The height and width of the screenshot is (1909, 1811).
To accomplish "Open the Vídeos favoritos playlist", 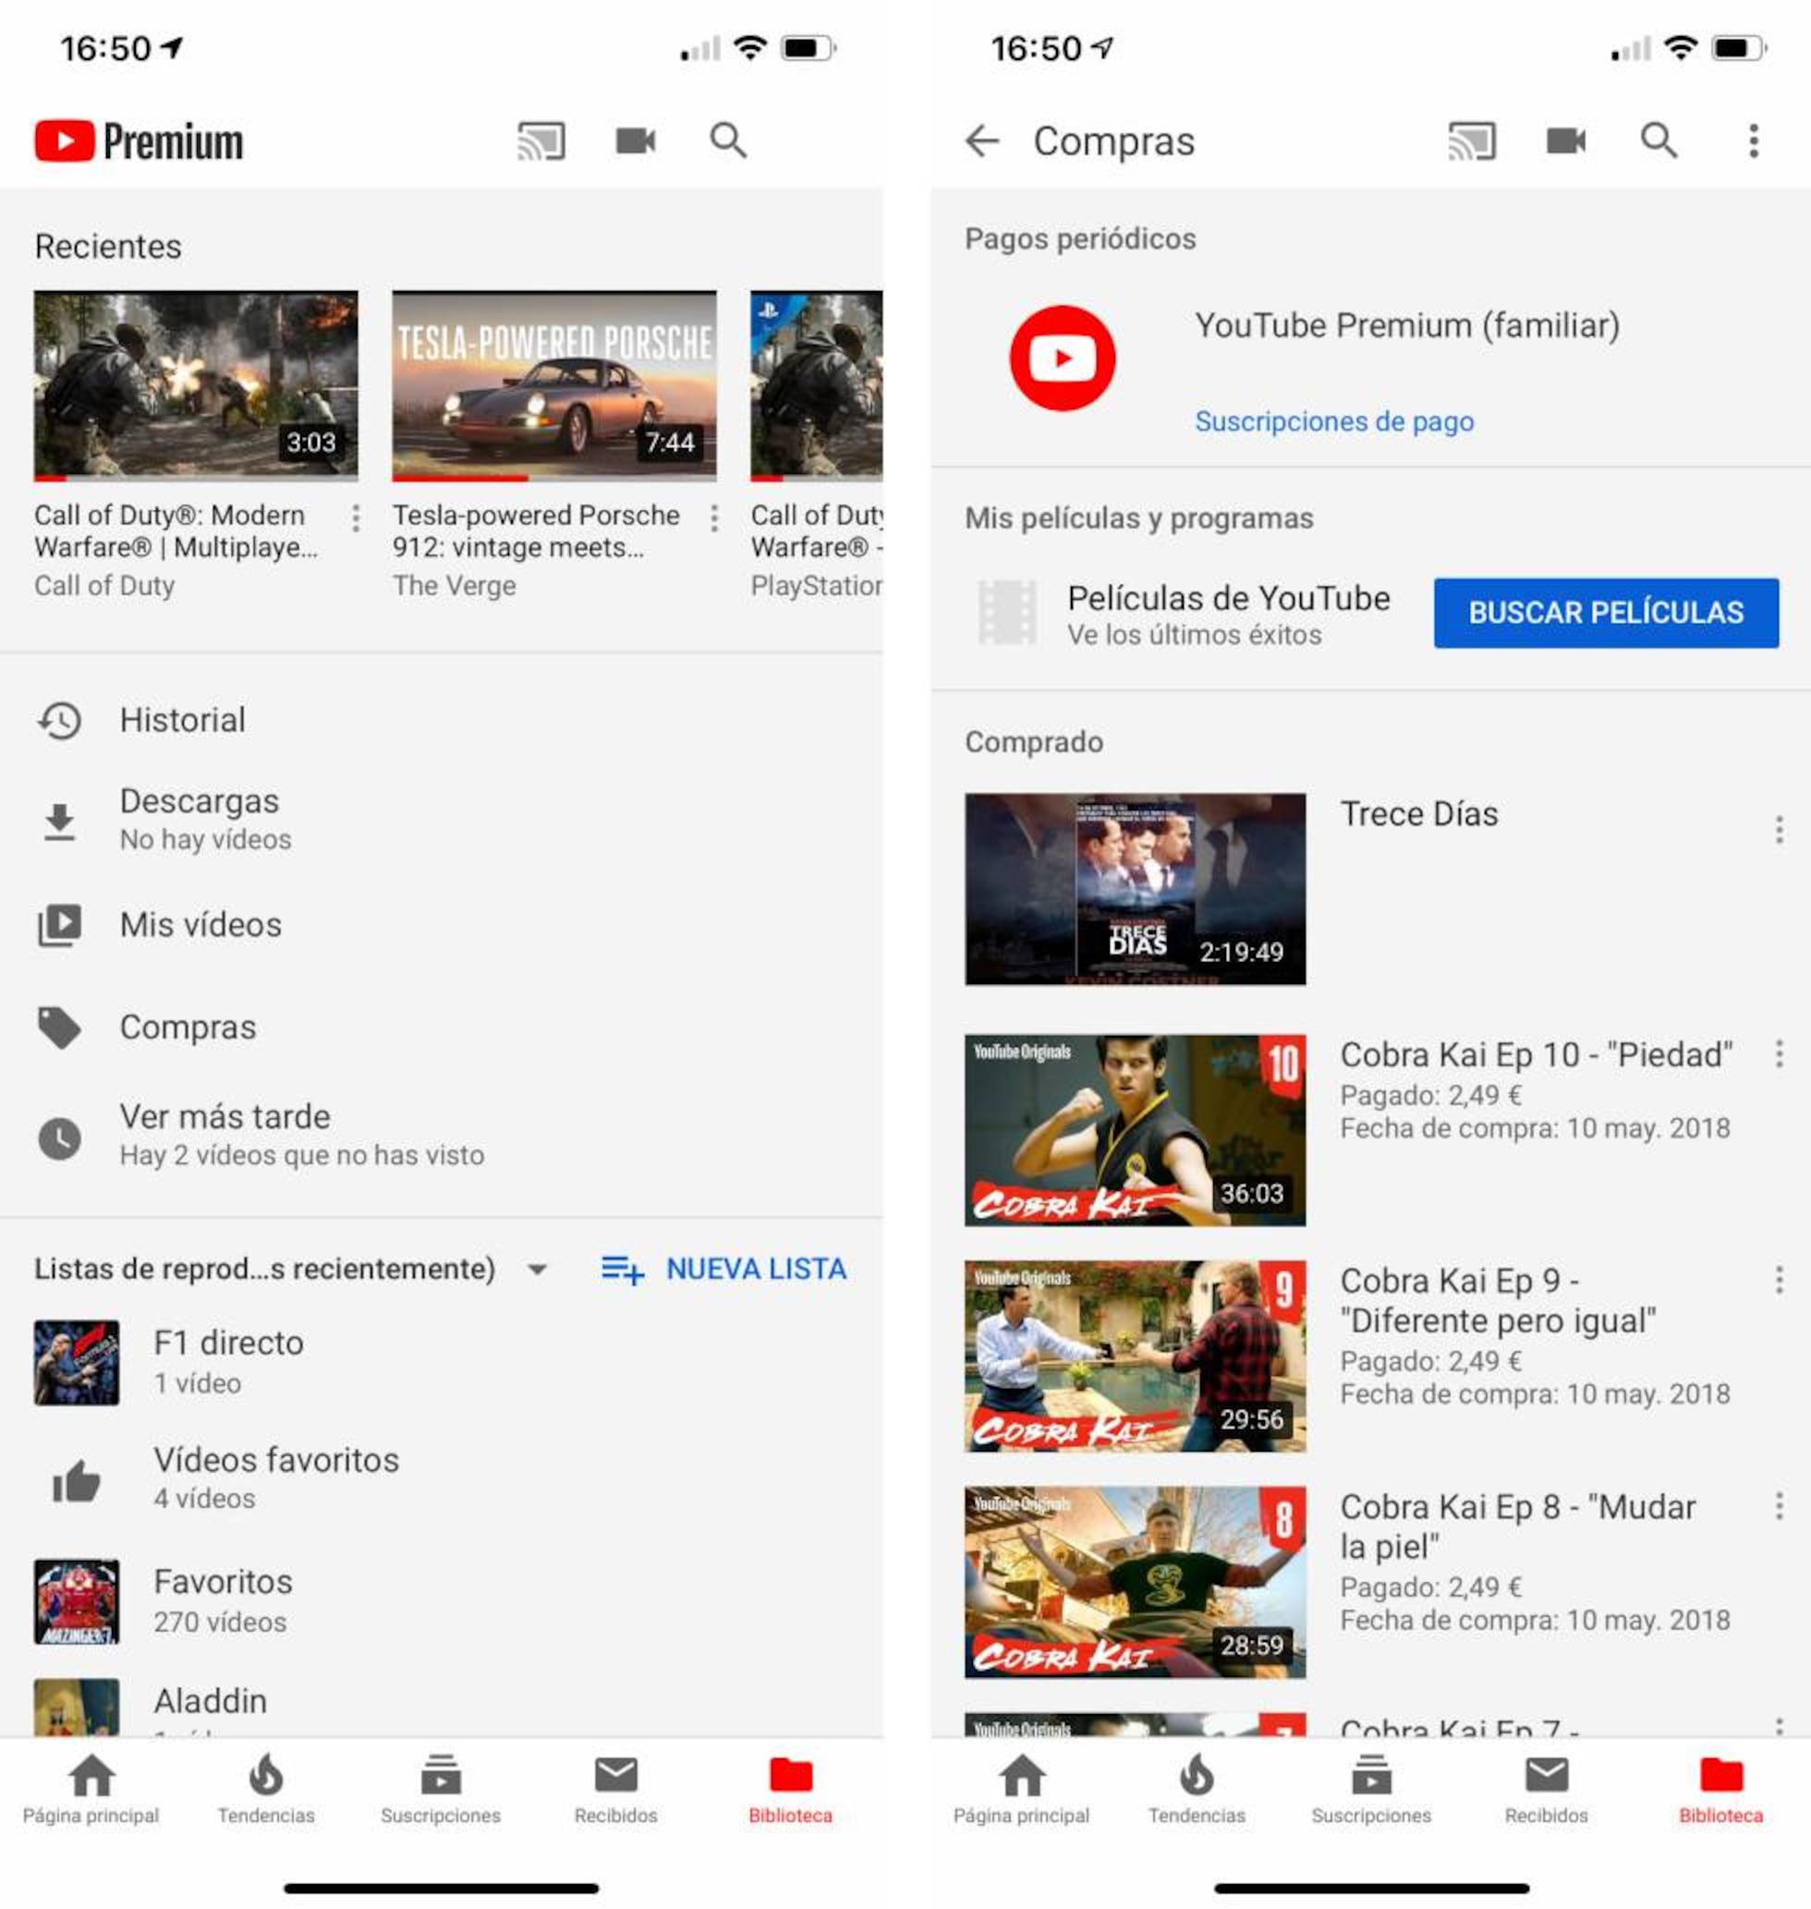I will pyautogui.click(x=441, y=1479).
